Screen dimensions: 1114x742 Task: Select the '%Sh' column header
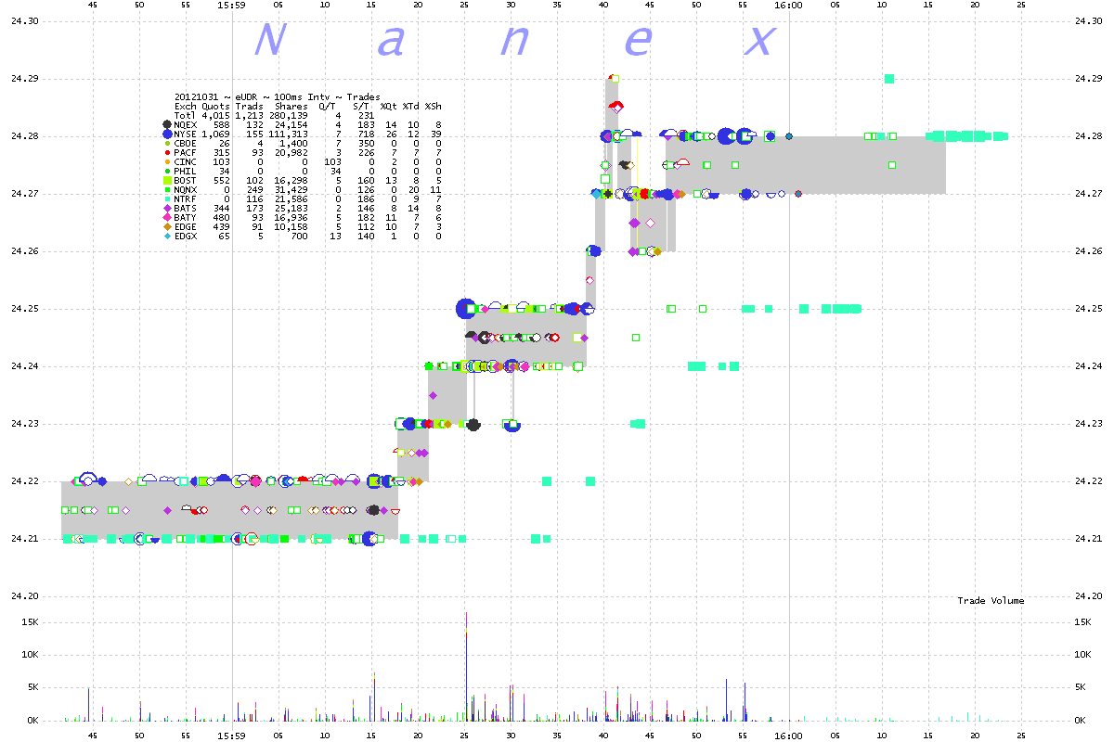pos(434,106)
